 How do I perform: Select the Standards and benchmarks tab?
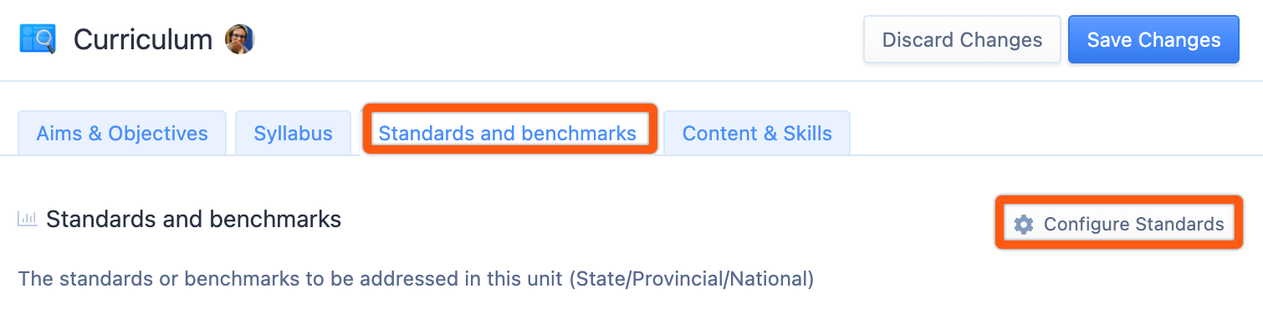click(508, 133)
